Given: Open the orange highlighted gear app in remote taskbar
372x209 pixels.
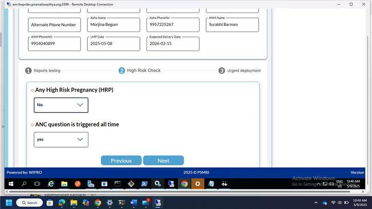Looking at the screenshot, I should tap(198, 184).
